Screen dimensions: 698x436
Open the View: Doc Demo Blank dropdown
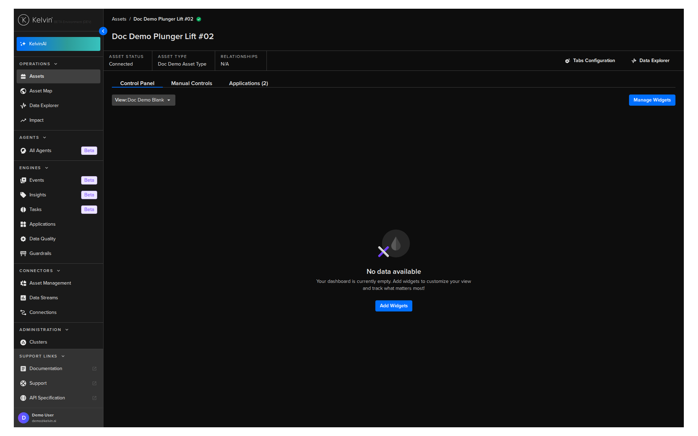tap(144, 100)
